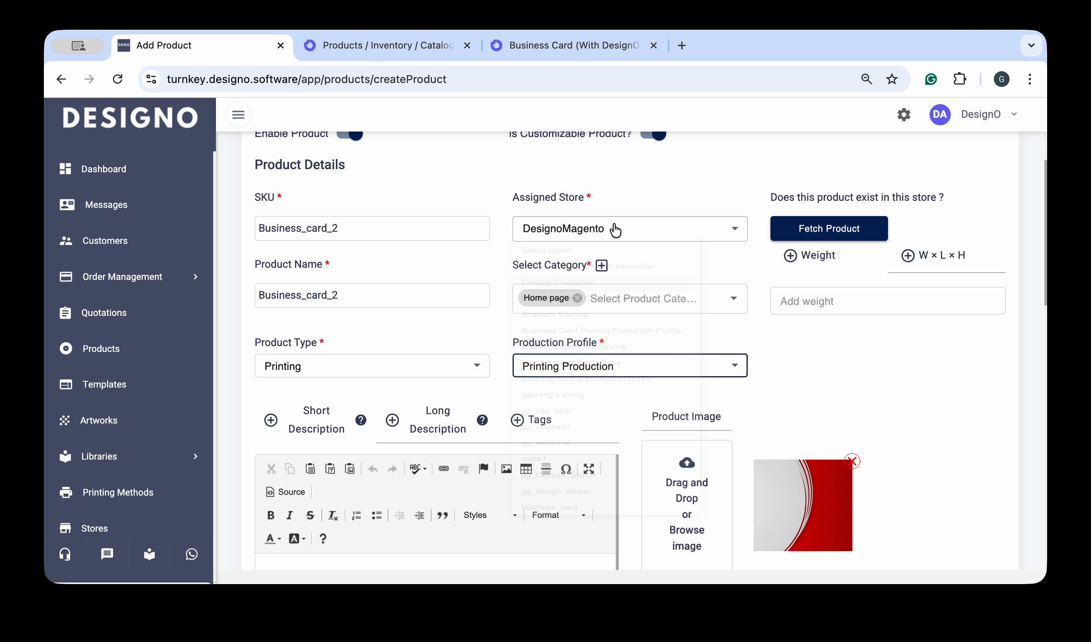Click the Fetch Product button
The image size is (1091, 642).
pos(829,229)
